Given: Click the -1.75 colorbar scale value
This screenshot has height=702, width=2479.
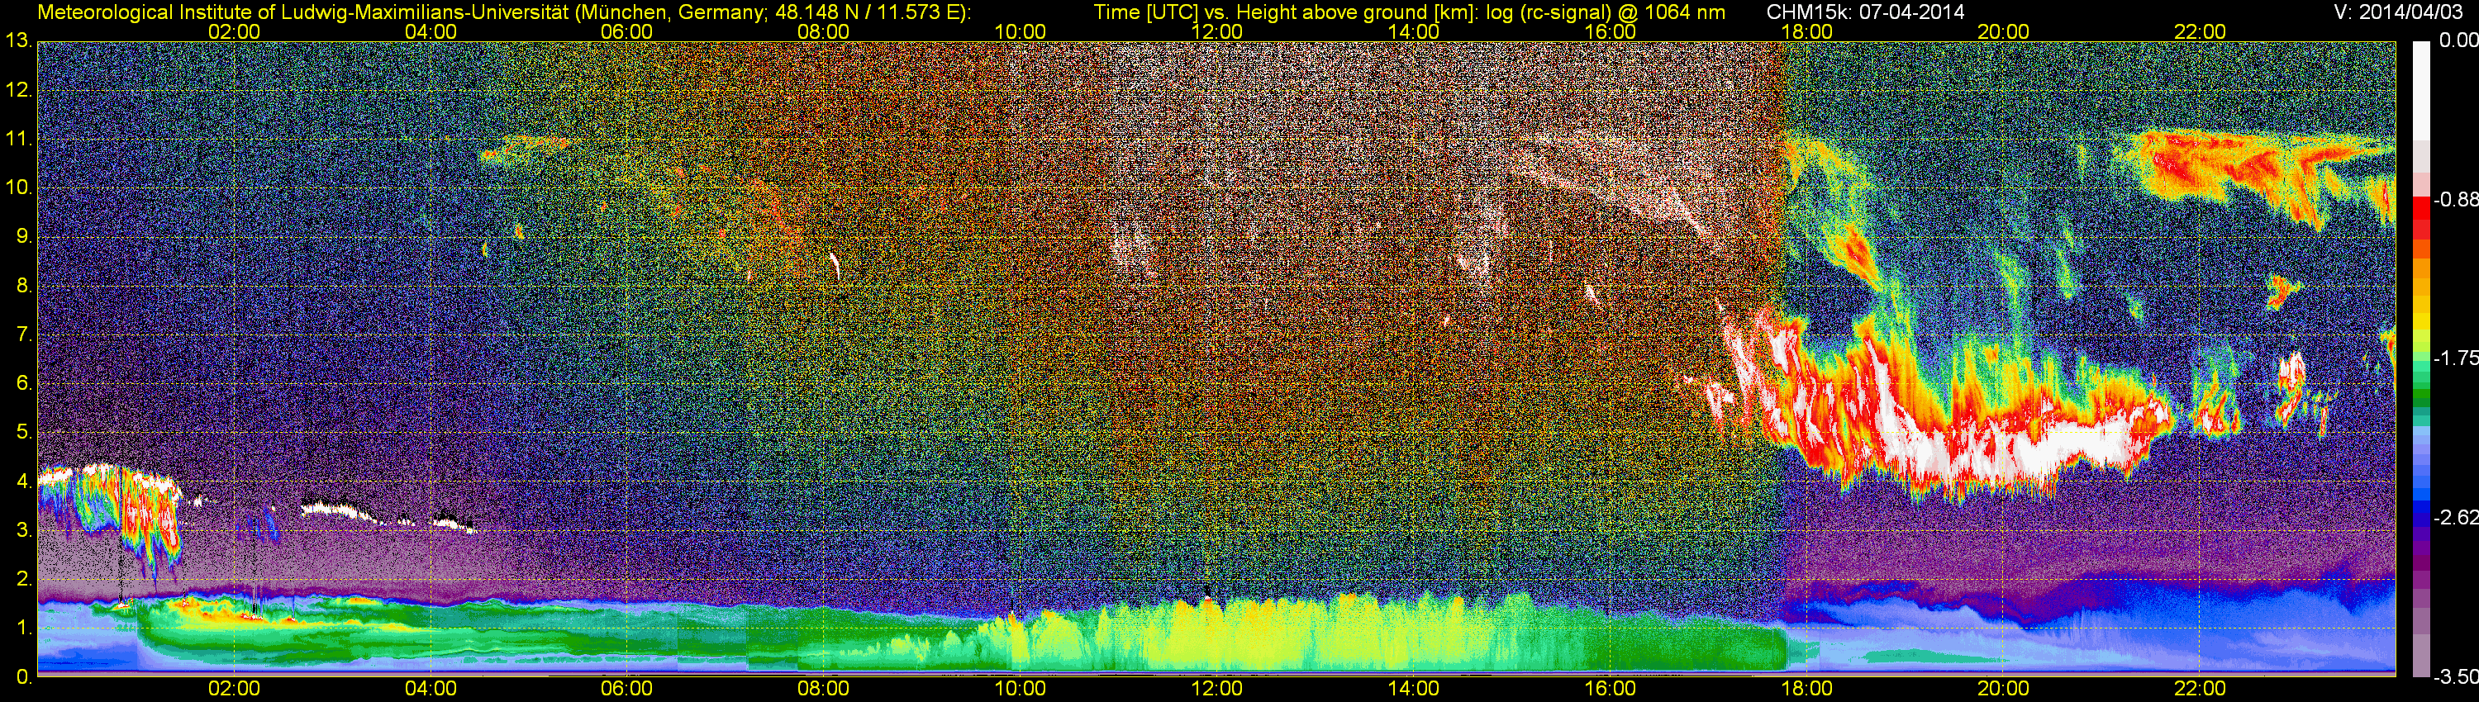Looking at the screenshot, I should click(2455, 358).
